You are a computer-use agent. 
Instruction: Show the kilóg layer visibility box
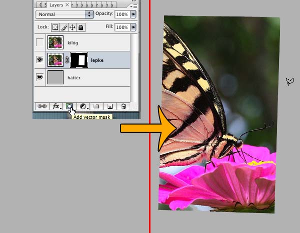(x=40, y=43)
